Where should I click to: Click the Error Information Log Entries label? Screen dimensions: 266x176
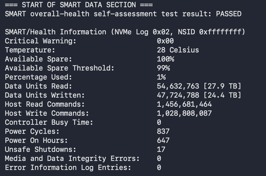click(68, 168)
